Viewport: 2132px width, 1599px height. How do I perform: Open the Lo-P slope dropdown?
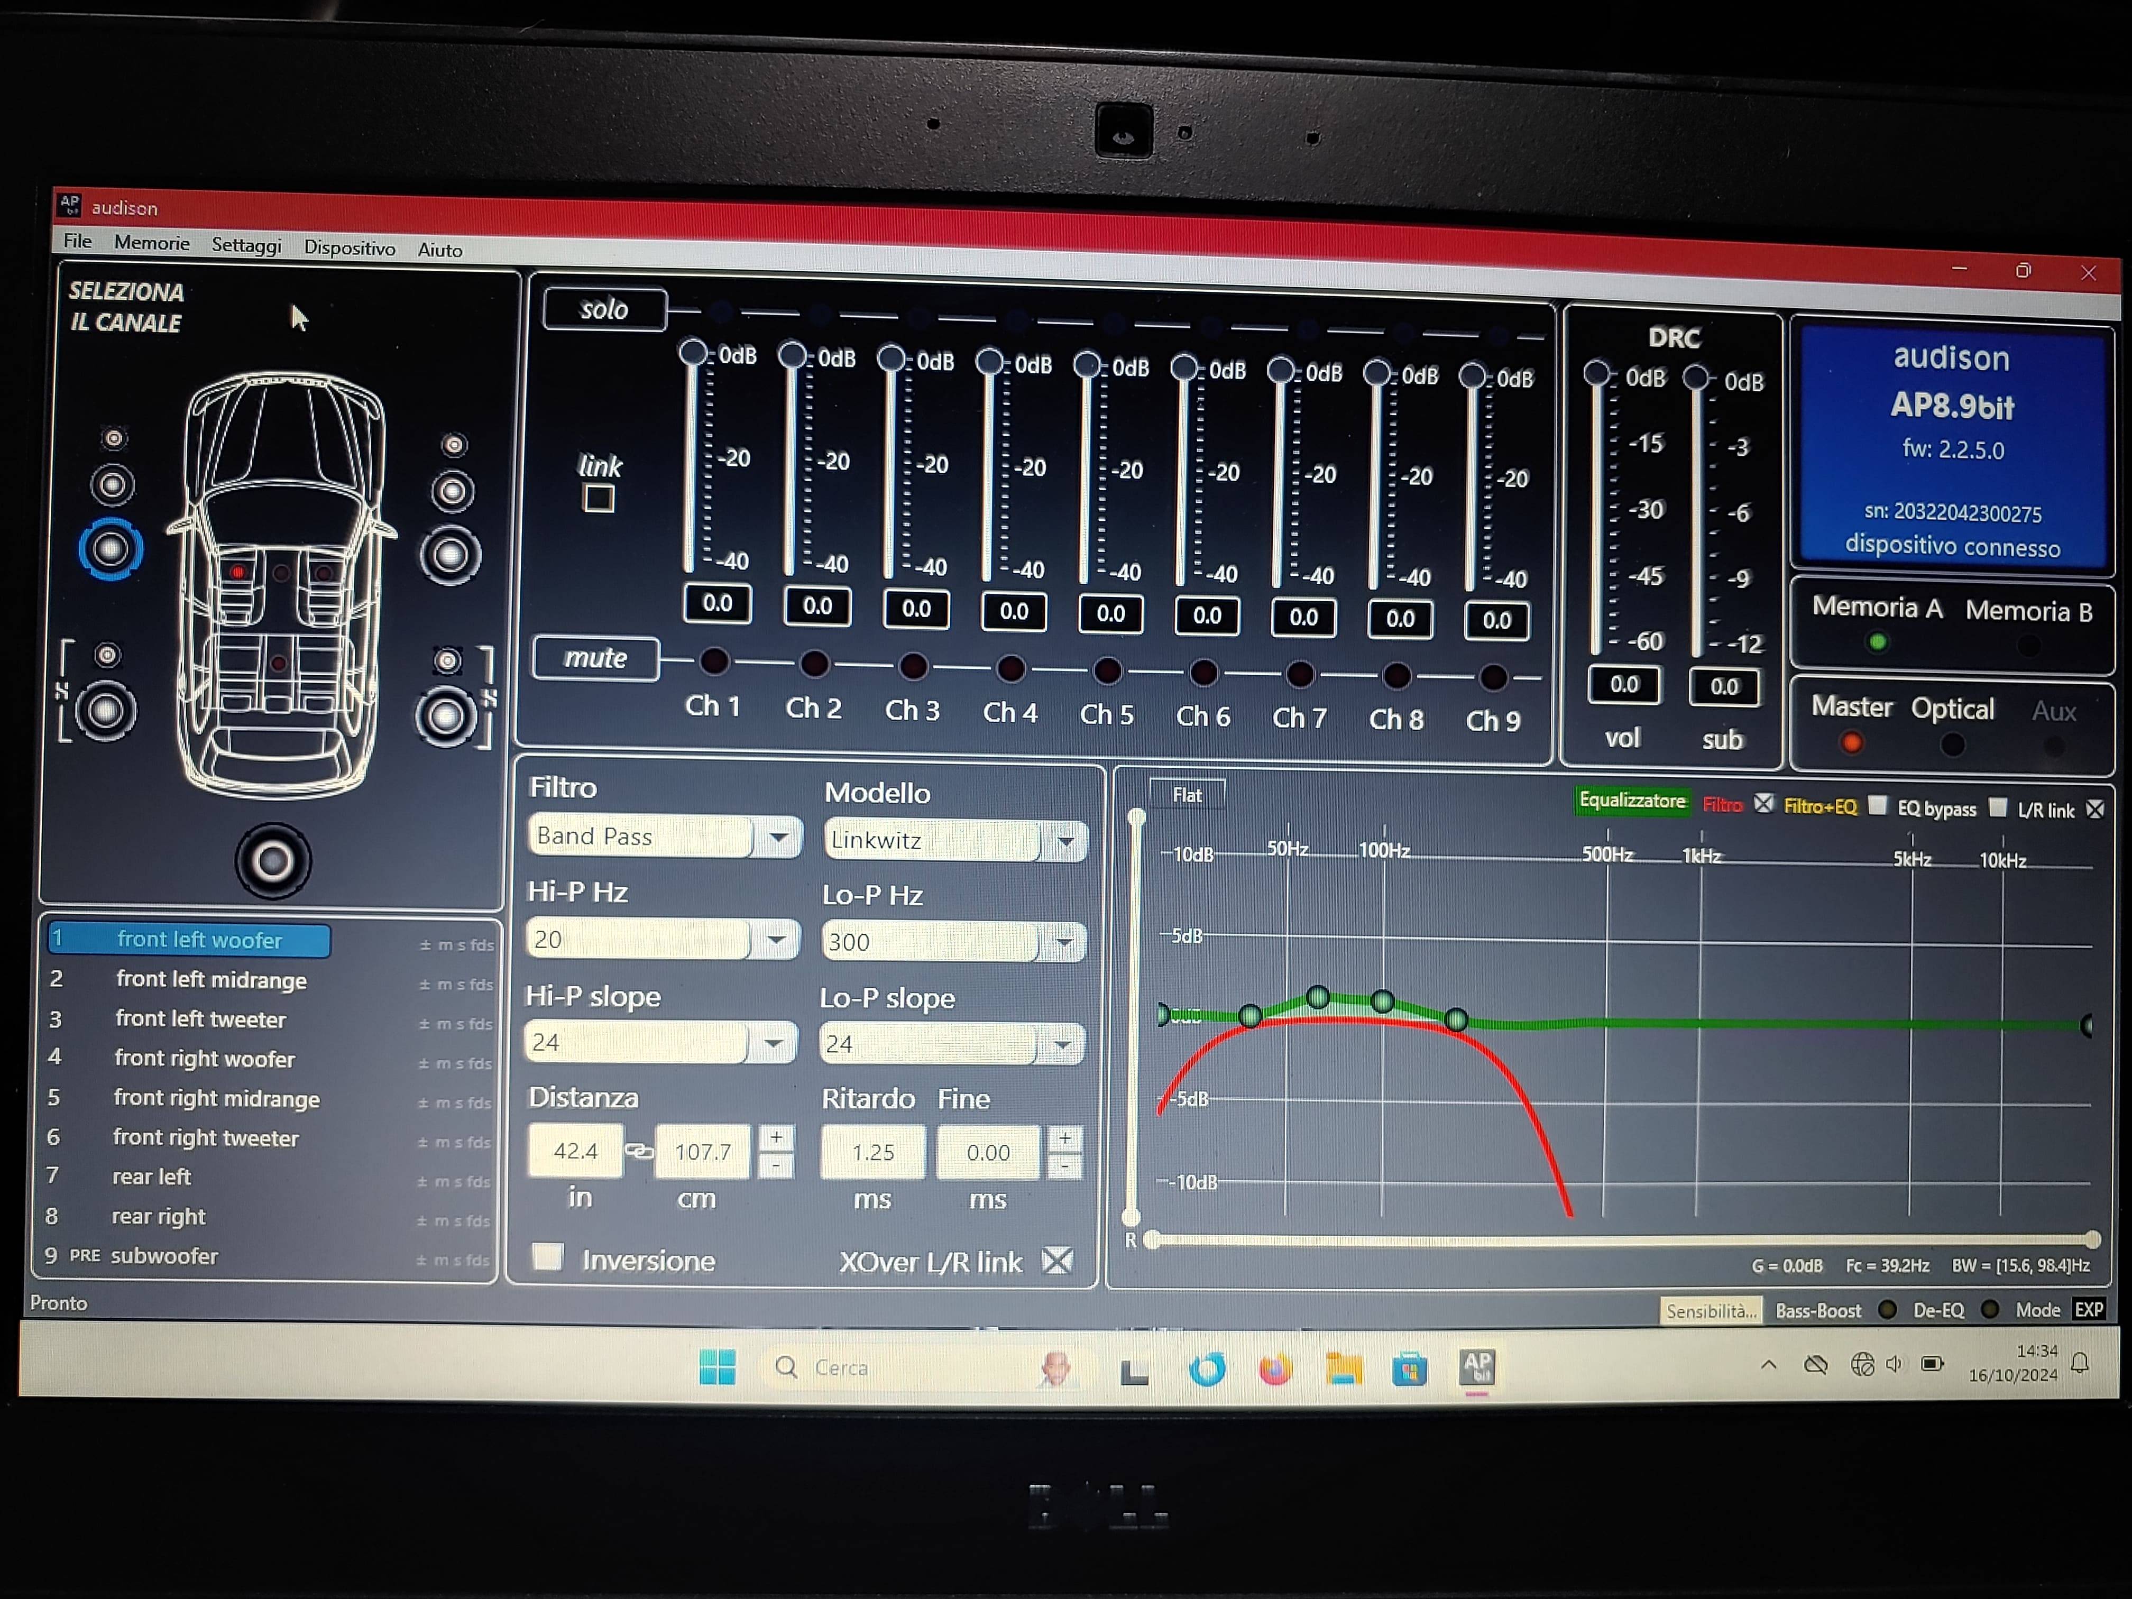coord(1061,1045)
